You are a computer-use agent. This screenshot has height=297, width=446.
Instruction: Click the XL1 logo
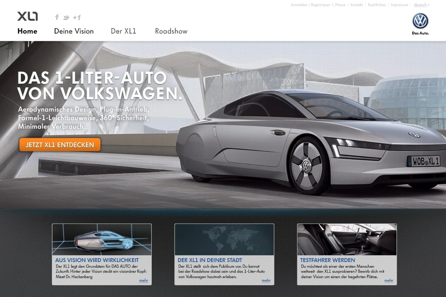28,16
